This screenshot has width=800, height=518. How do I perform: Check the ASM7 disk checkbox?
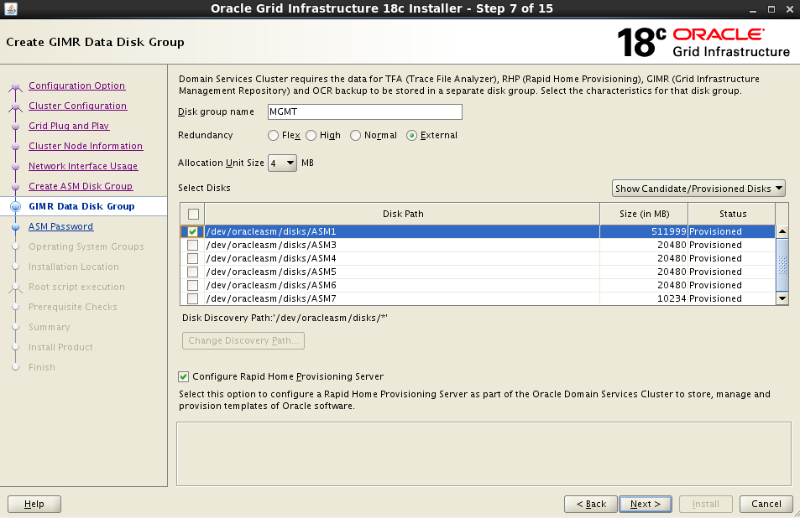point(192,298)
